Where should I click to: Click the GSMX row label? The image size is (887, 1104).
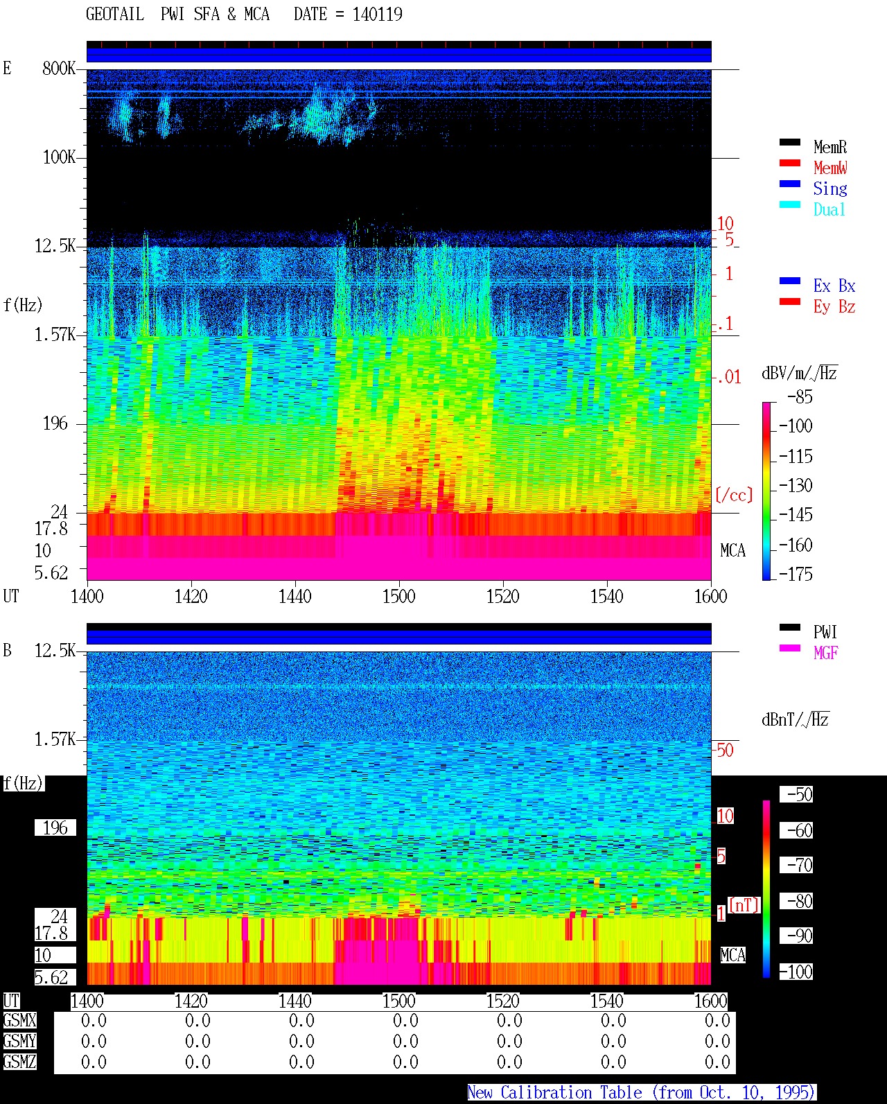[19, 1020]
